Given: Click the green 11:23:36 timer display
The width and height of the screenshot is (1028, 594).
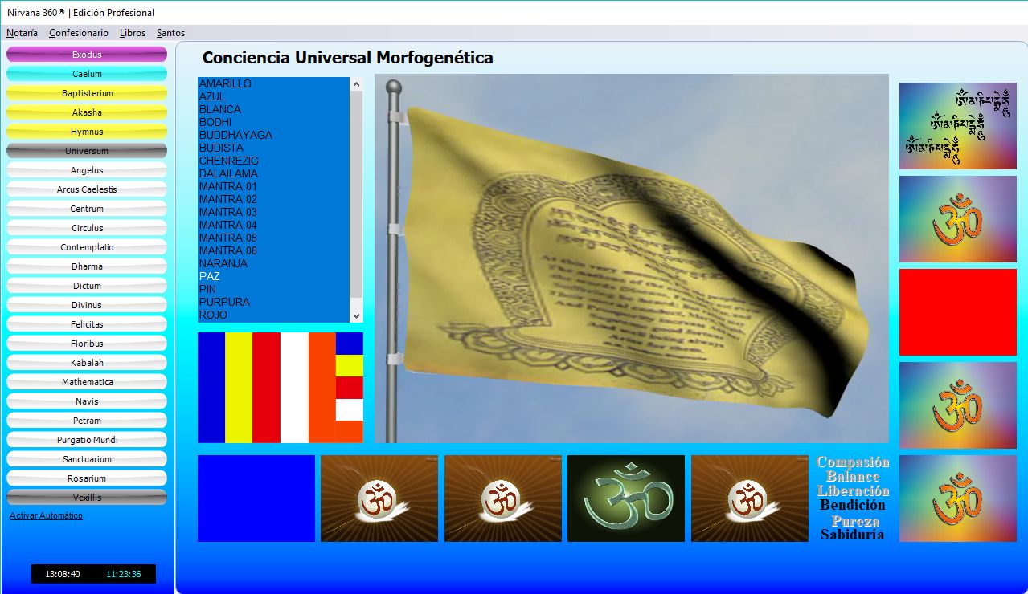Looking at the screenshot, I should tap(124, 574).
